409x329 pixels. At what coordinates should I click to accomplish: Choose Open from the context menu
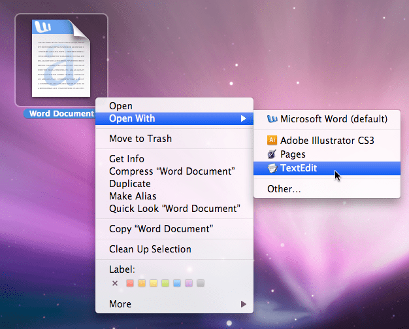[174, 106]
